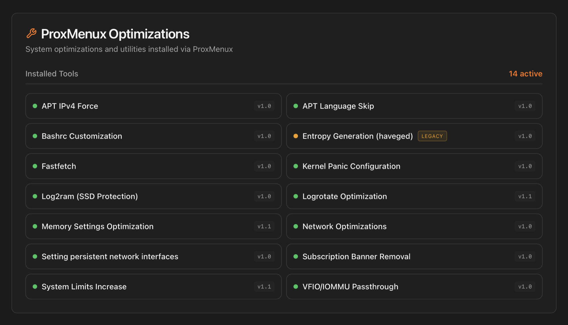
Task: Click the green status dot for Network Optimizations
Action: click(x=296, y=226)
